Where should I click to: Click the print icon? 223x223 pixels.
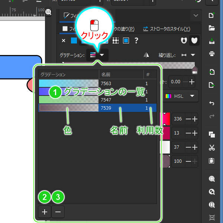pos(212,54)
